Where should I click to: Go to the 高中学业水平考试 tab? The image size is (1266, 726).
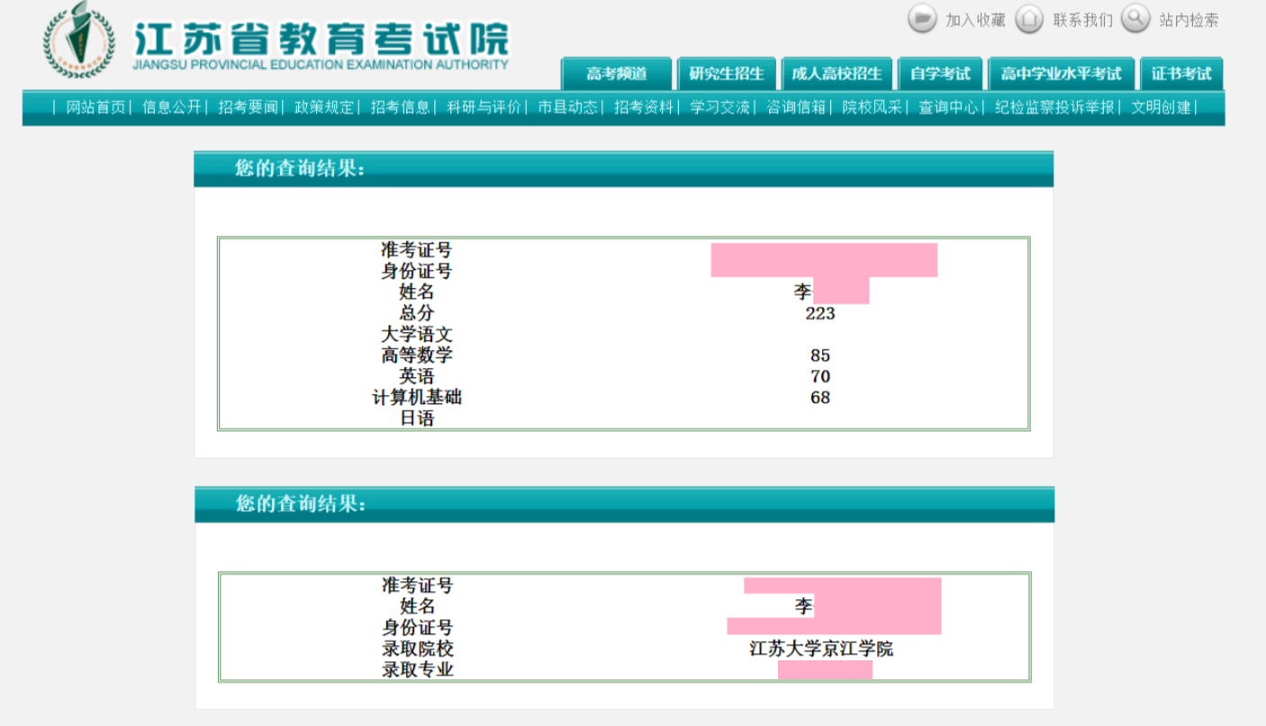[x=1061, y=74]
